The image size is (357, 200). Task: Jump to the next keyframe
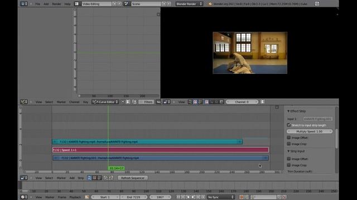click(x=198, y=197)
